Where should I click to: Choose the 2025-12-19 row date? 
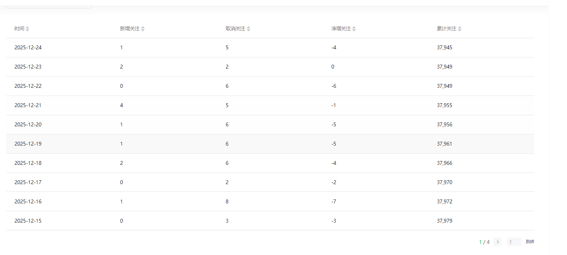[28, 144]
